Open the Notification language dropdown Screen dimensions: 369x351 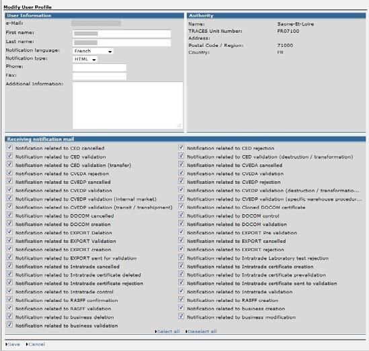pyautogui.click(x=93, y=51)
